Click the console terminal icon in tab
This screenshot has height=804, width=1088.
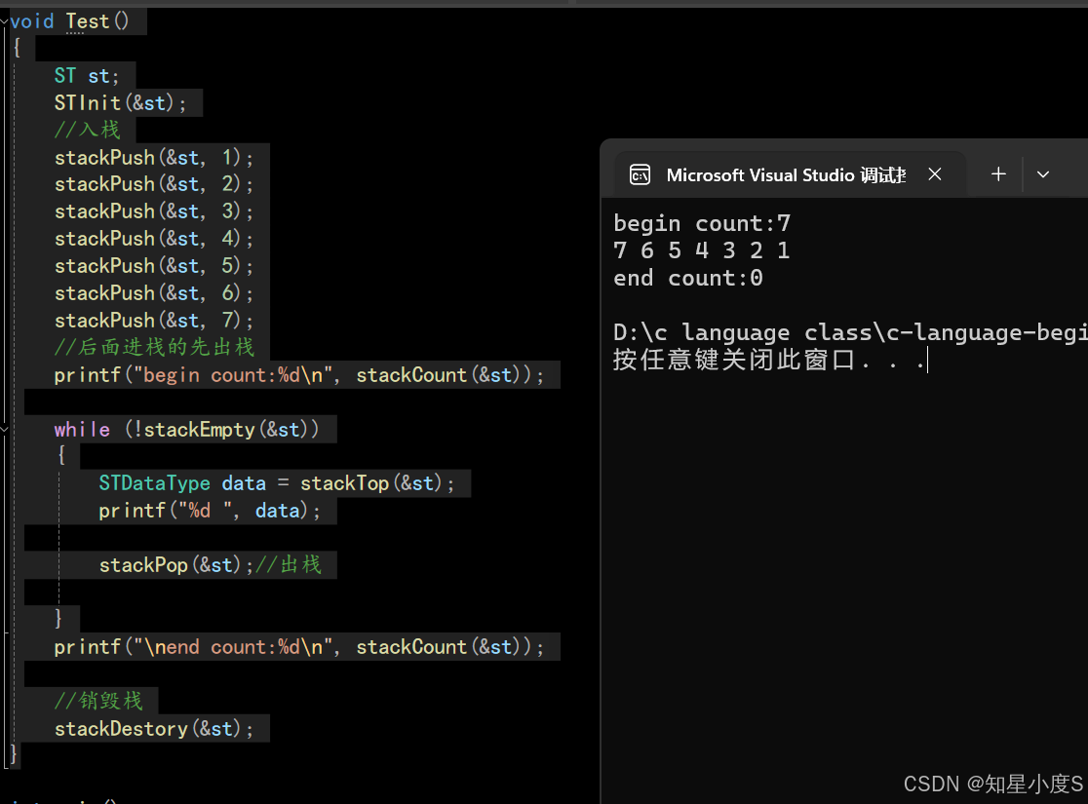pyautogui.click(x=640, y=174)
